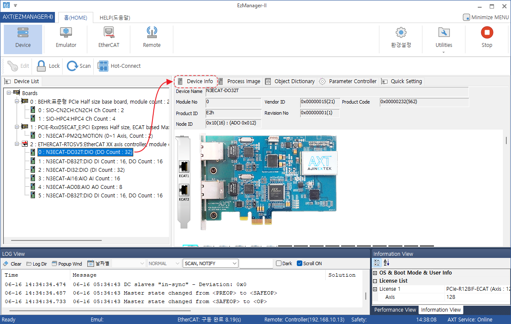This screenshot has height=324, width=511.
Task: Click the Hot-Connect tool
Action: coord(119,66)
